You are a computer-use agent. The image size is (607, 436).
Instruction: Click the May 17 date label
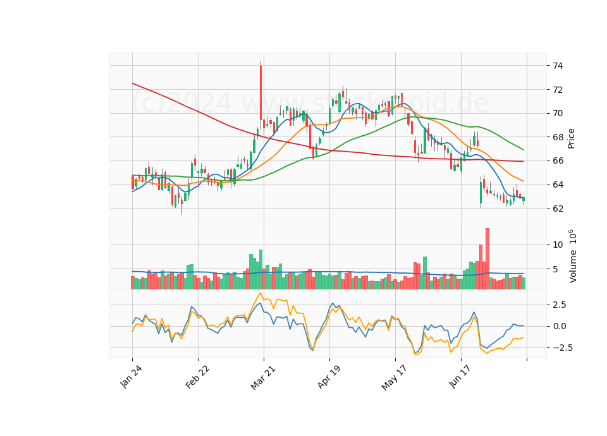[x=395, y=377]
